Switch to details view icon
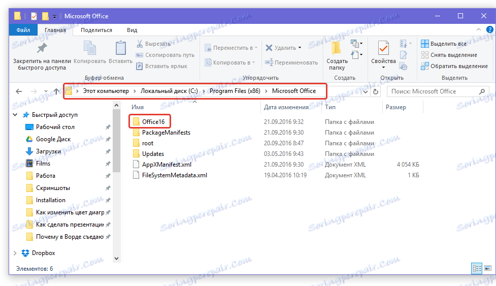The image size is (496, 286). [x=477, y=269]
